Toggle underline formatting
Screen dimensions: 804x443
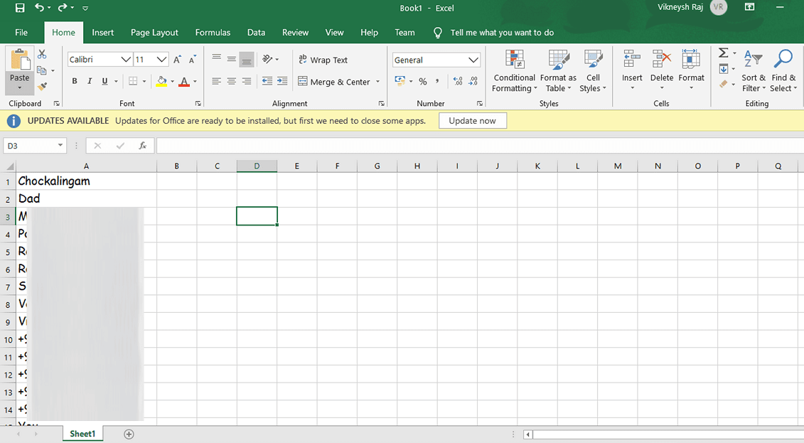[x=104, y=81]
